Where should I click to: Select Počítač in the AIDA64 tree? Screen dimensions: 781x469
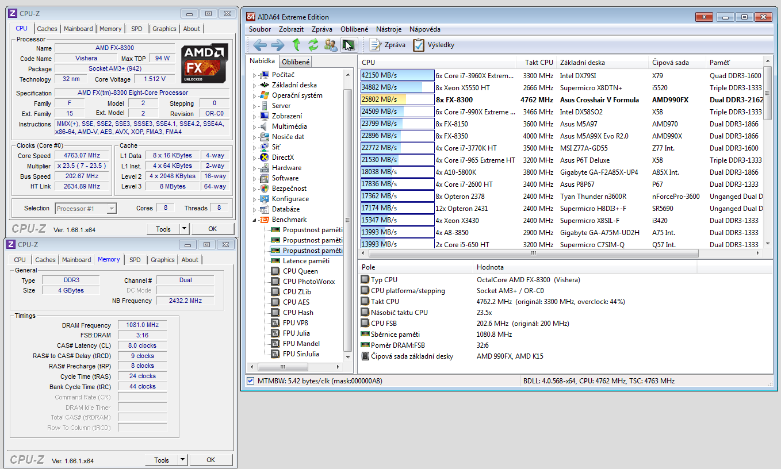283,75
